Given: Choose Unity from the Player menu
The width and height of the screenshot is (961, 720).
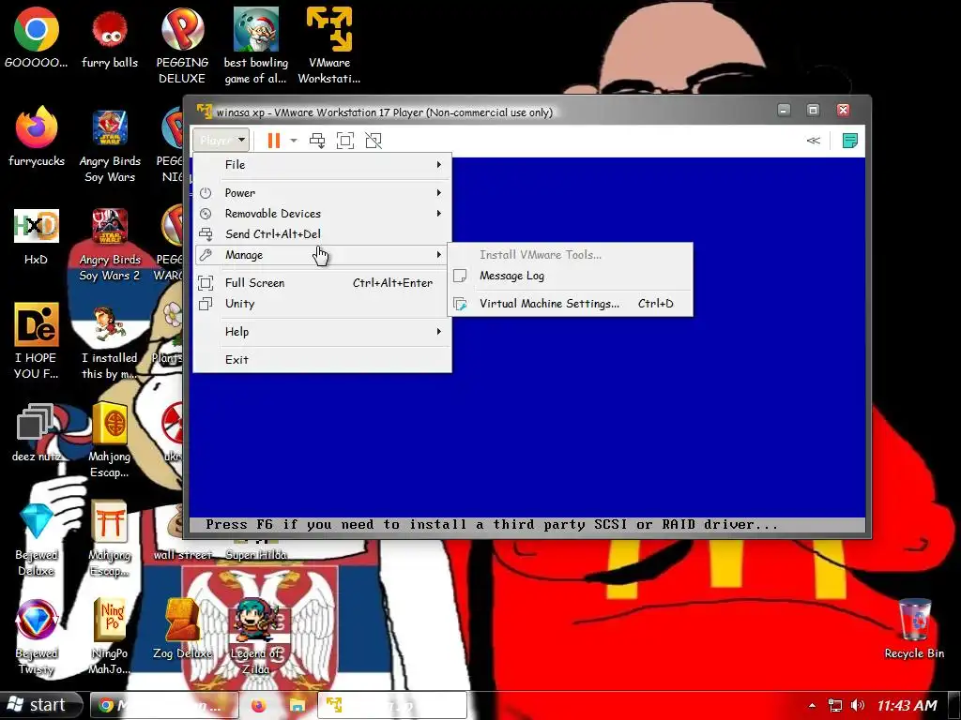Looking at the screenshot, I should 323,304.
